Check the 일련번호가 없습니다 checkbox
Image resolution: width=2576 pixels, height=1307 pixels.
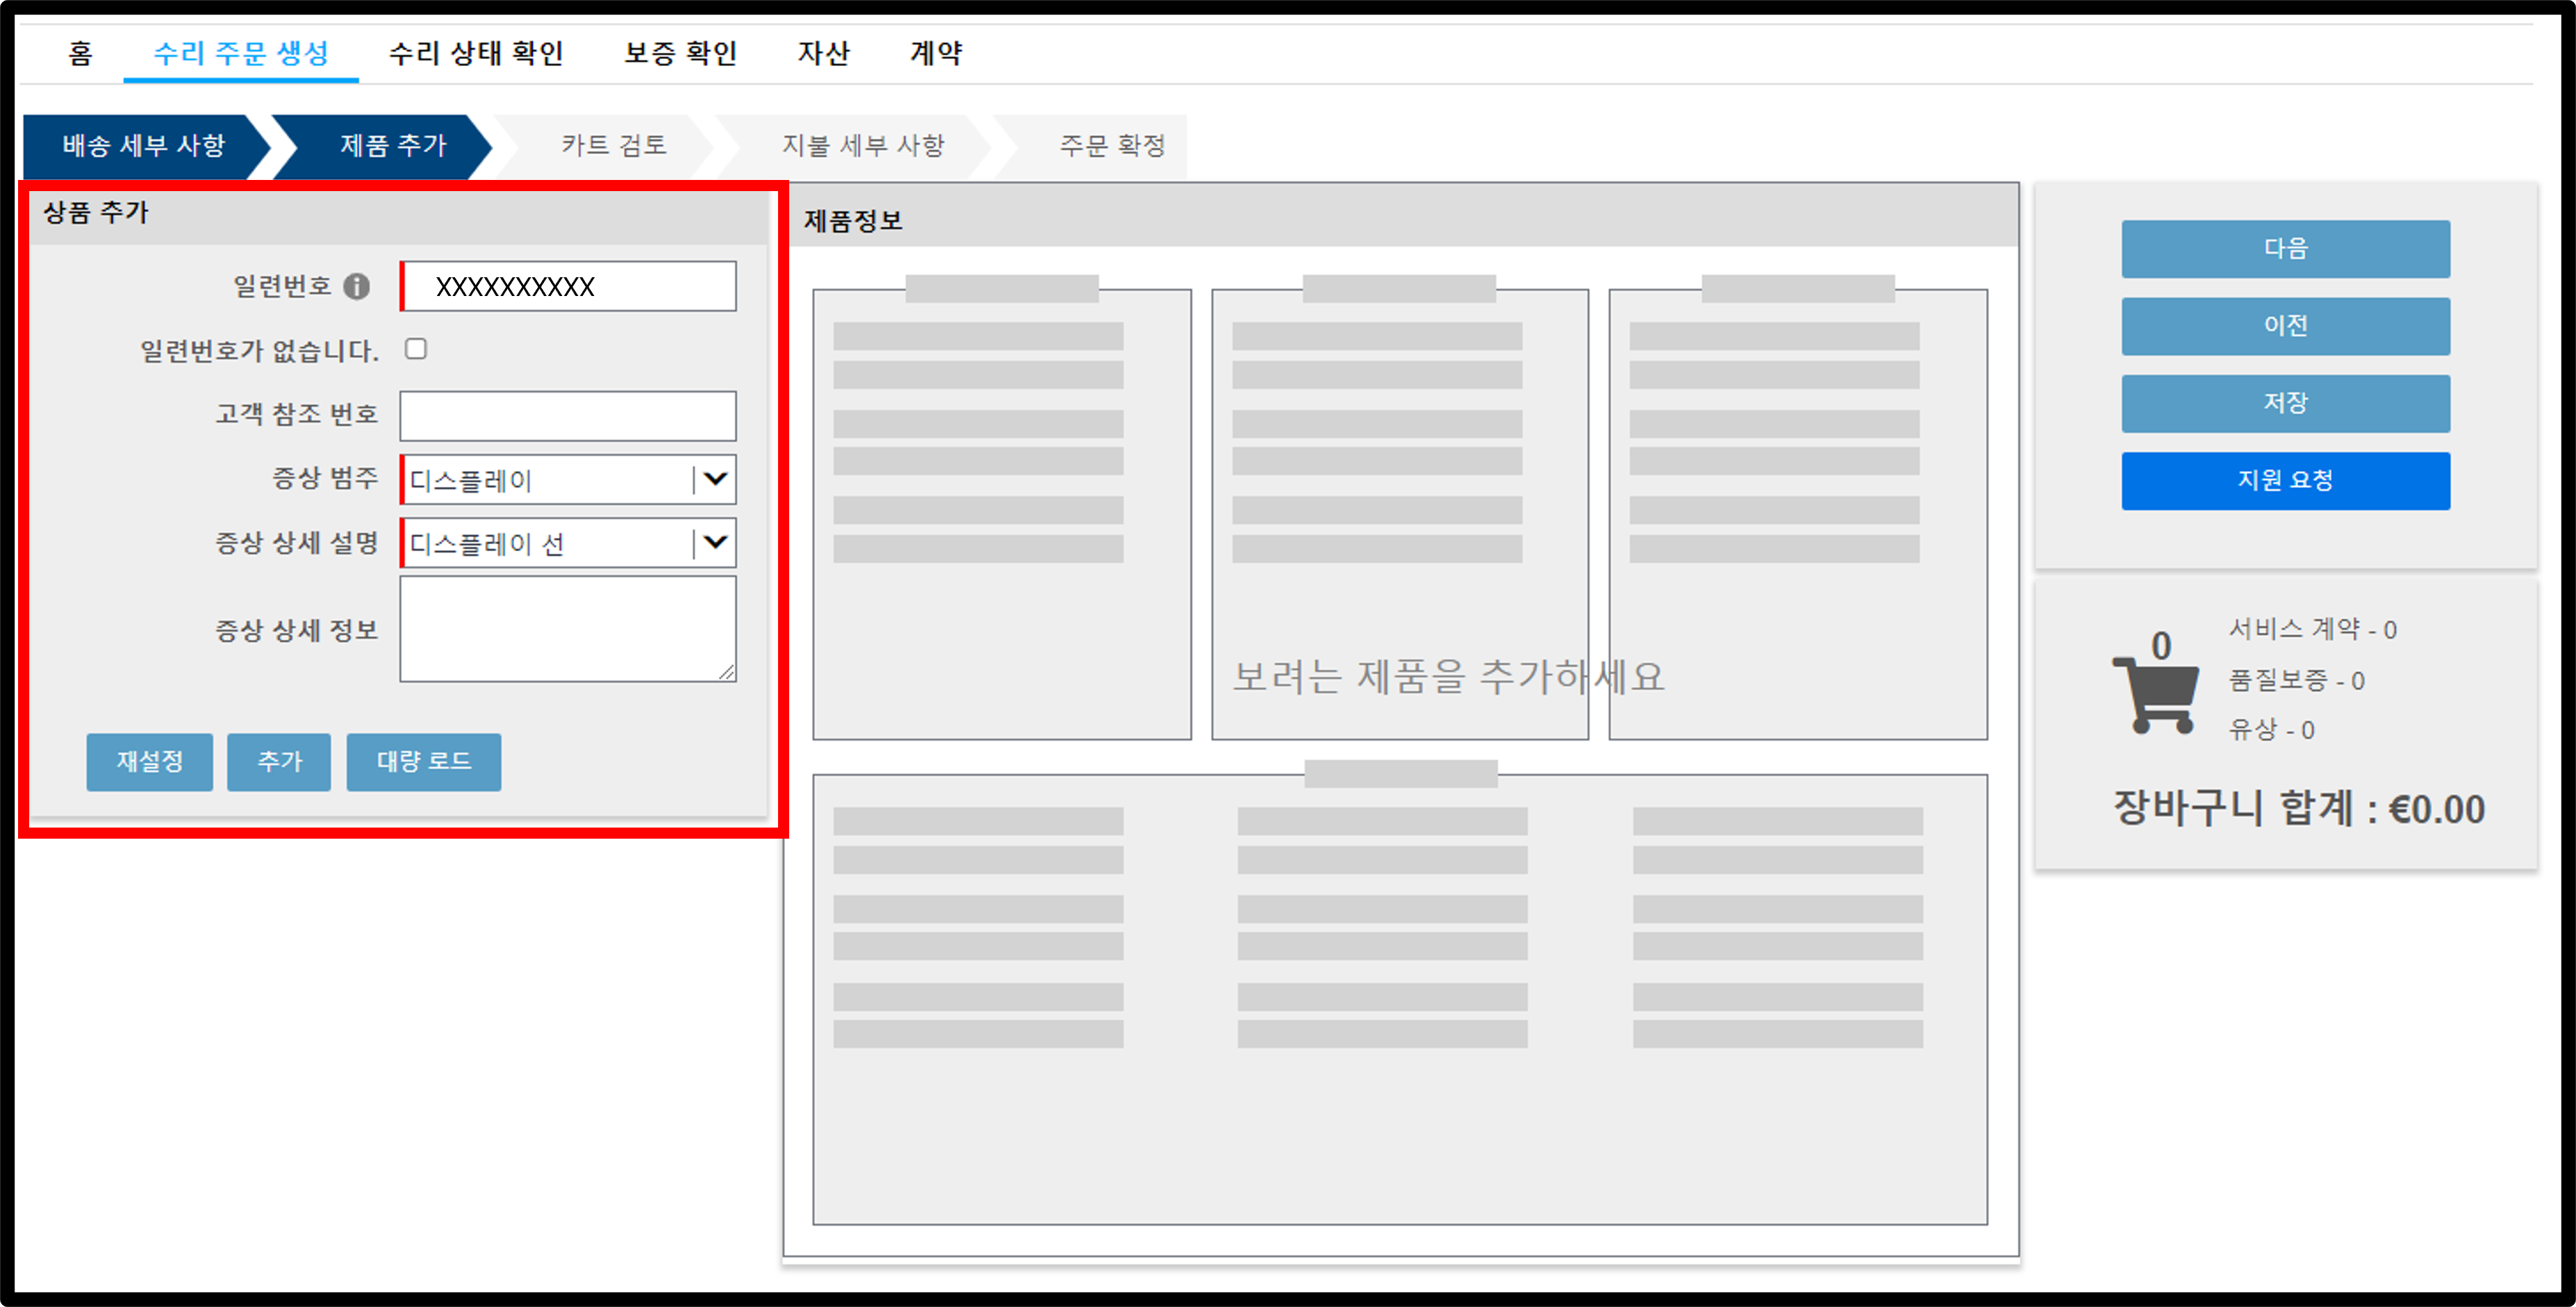click(x=416, y=349)
